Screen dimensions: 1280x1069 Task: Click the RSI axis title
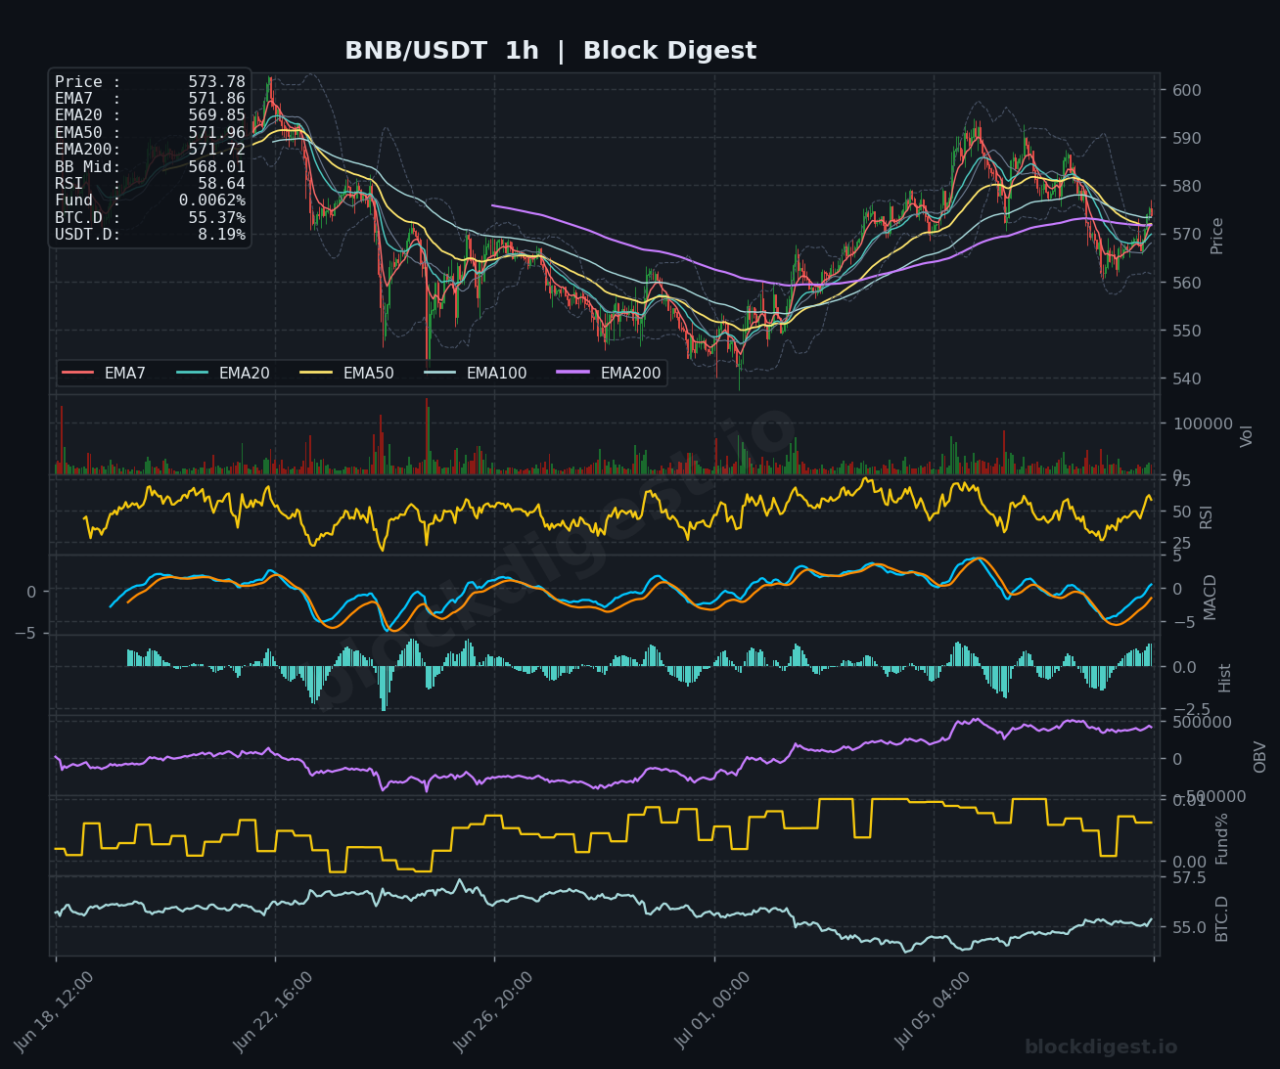[x=1206, y=516]
